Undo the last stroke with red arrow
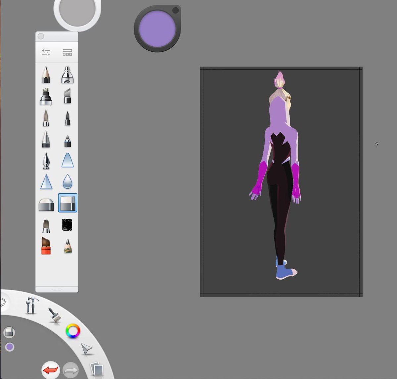This screenshot has height=379, width=397. pyautogui.click(x=51, y=370)
